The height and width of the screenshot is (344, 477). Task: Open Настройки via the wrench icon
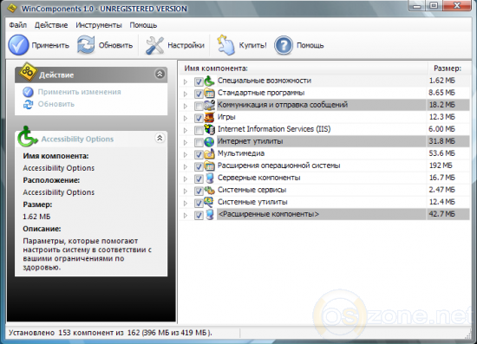(x=154, y=45)
